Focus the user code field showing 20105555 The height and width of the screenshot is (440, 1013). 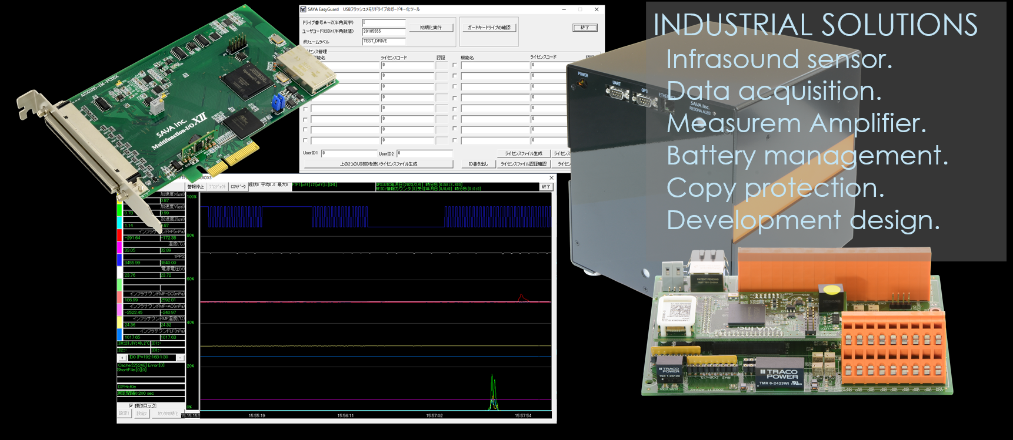pyautogui.click(x=384, y=31)
